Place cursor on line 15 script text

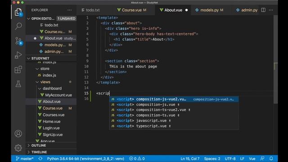tap(103, 93)
